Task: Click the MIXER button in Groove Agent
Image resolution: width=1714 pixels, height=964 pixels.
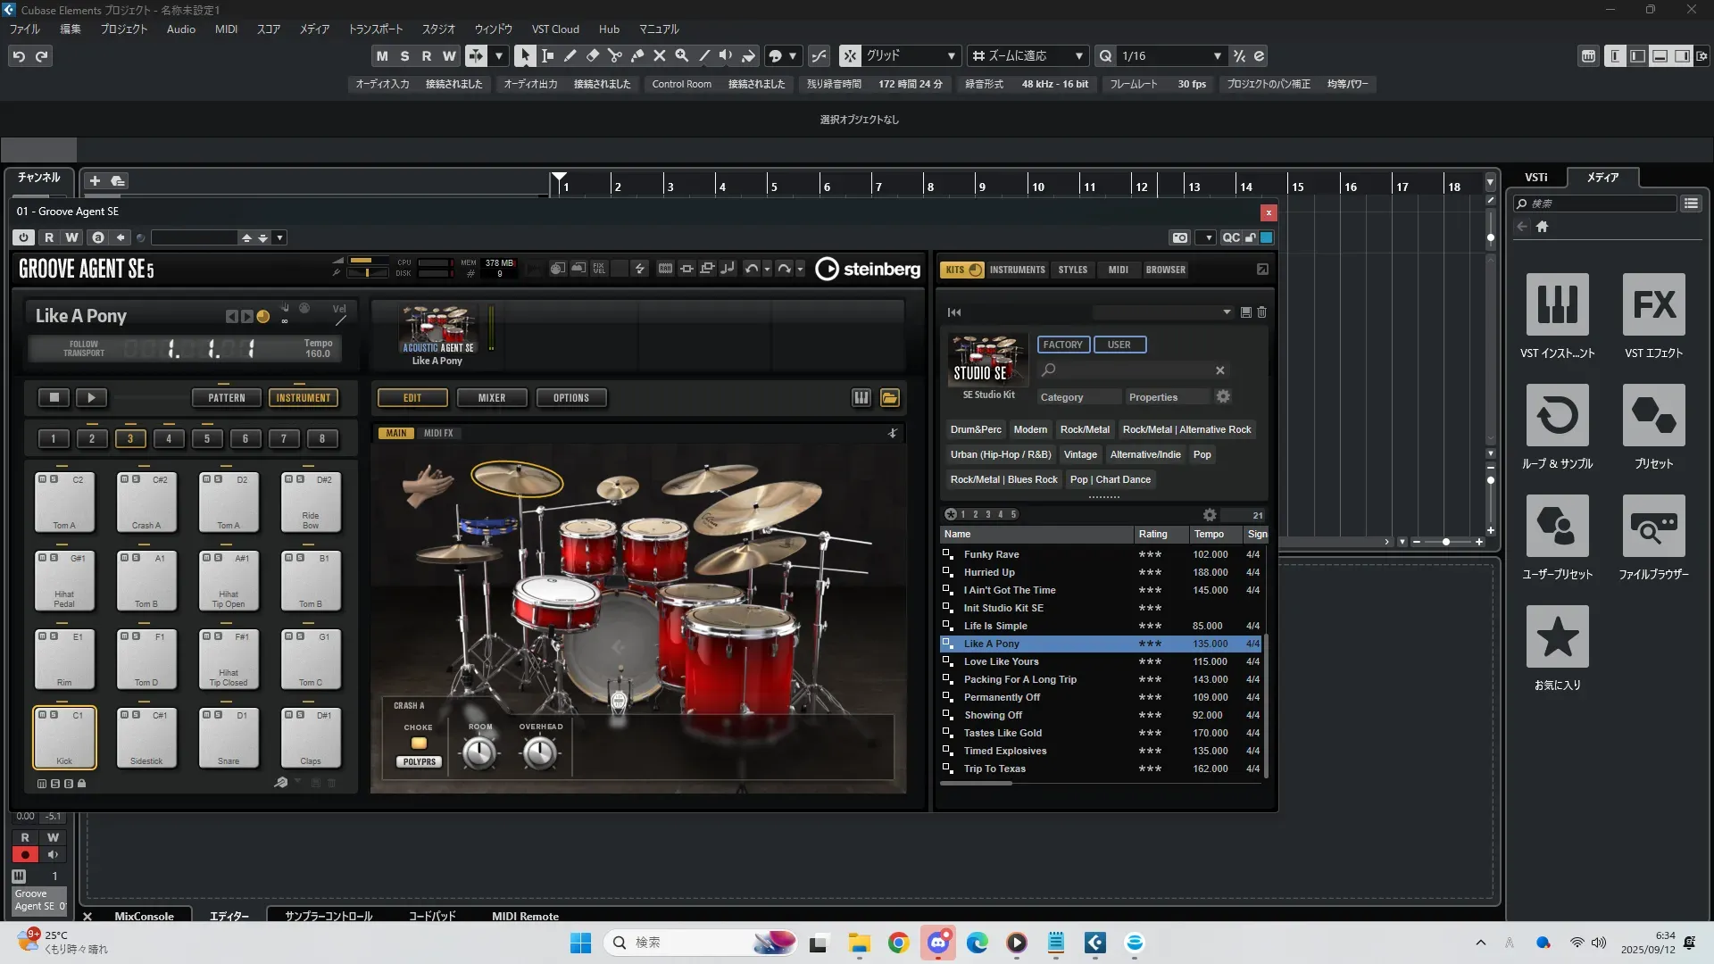Action: click(x=491, y=398)
